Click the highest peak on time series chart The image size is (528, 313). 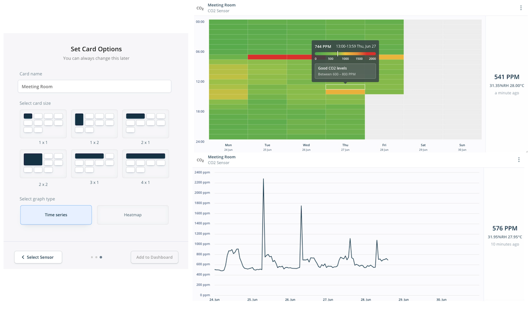(263, 179)
